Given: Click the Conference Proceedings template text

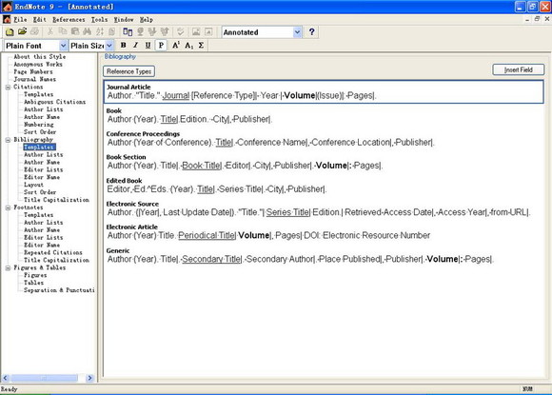Looking at the screenshot, I should click(x=270, y=143).
